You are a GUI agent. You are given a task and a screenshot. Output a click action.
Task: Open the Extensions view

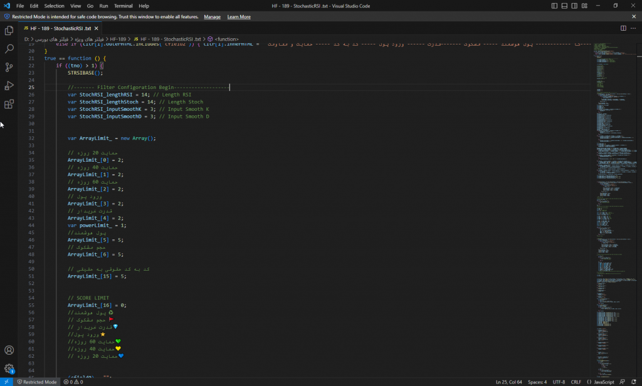(9, 105)
